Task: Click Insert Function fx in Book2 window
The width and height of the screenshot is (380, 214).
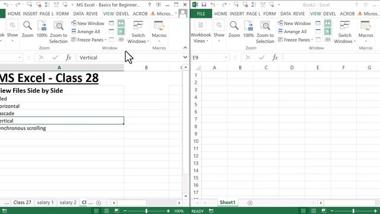Action: [275, 58]
